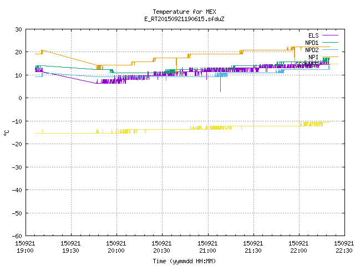Click the NPI legend label
Image resolution: width=355 pixels, height=266 pixels.
(x=313, y=57)
